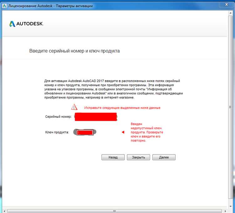This screenshot has width=235, height=213.
Task: Click the window title 'Лицензирование Autodesk - Параметры активации'
Action: [x=50, y=6]
